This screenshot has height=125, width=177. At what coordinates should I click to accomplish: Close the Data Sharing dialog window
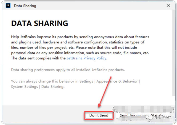click(168, 5)
